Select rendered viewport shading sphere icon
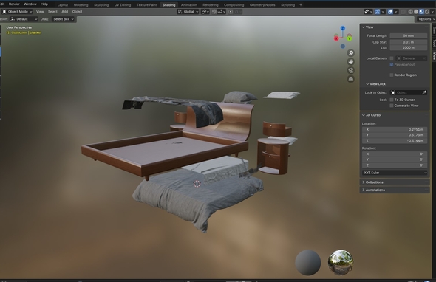The height and width of the screenshot is (282, 436). [x=427, y=12]
